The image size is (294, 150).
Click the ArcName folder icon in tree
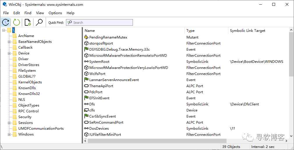[15, 36]
